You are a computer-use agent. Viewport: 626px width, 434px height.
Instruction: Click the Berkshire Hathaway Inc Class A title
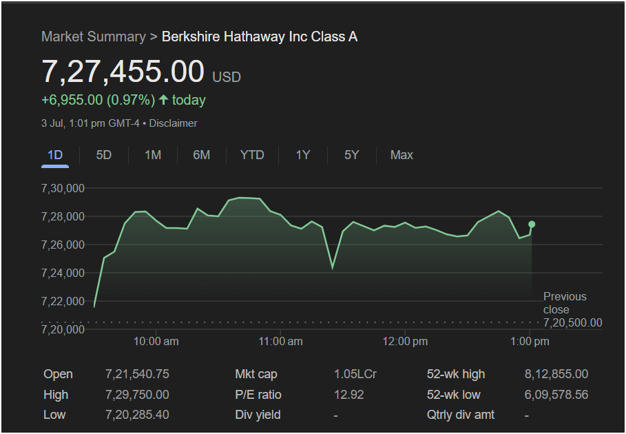tap(260, 37)
